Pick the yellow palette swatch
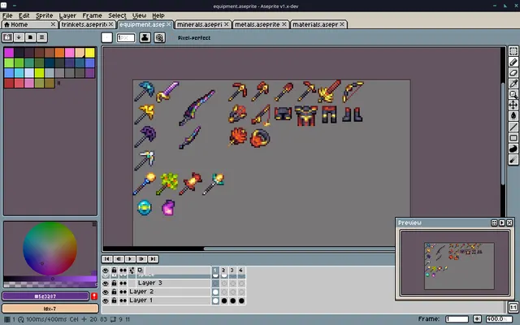Screen dimensions: 520x325 coord(90,53)
